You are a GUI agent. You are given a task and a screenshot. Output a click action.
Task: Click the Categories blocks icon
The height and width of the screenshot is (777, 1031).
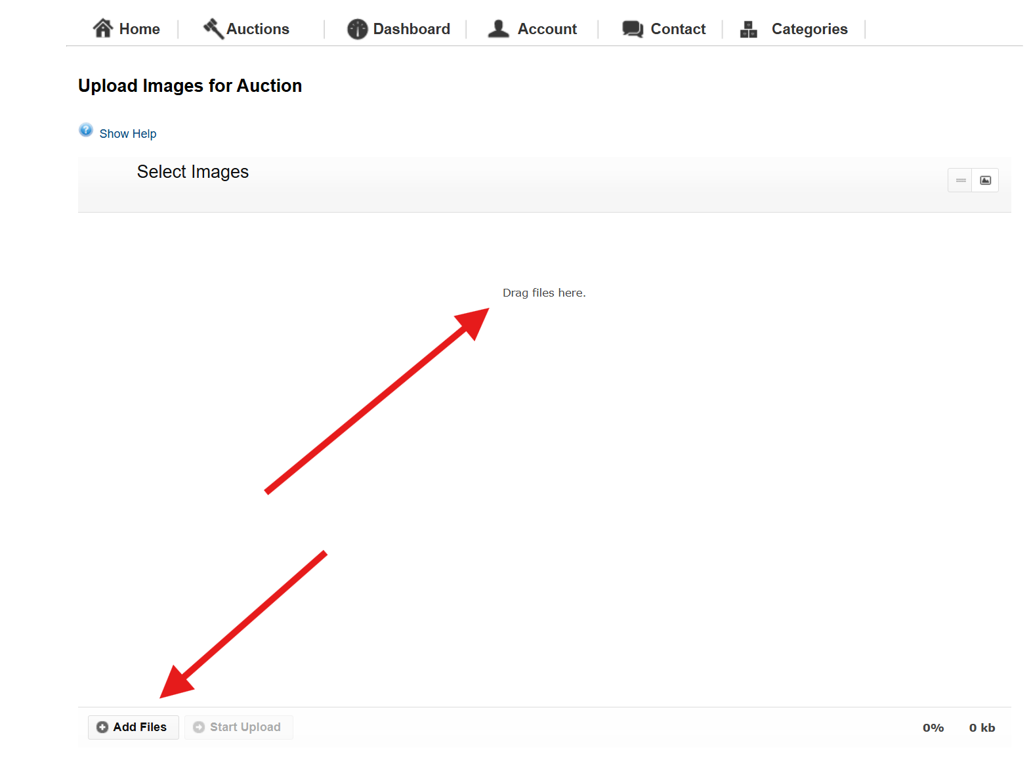pyautogui.click(x=749, y=29)
